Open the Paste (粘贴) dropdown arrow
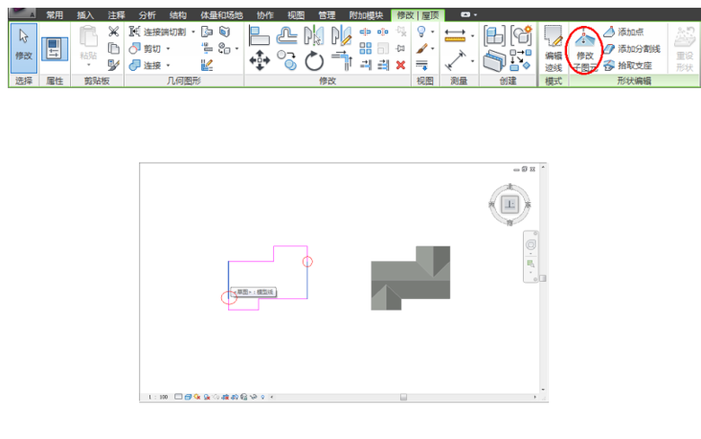 [87, 65]
